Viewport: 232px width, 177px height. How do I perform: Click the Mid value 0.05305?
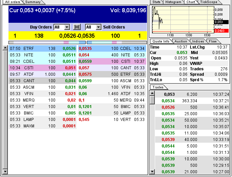220,53
